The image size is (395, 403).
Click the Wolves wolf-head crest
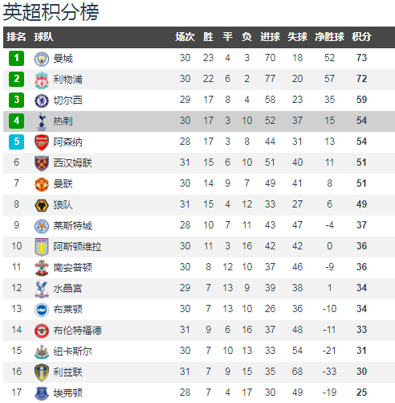coord(42,205)
